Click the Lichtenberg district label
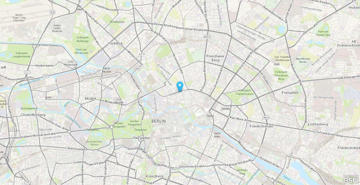This screenshot has width=360, height=185. pyautogui.click(x=318, y=124)
